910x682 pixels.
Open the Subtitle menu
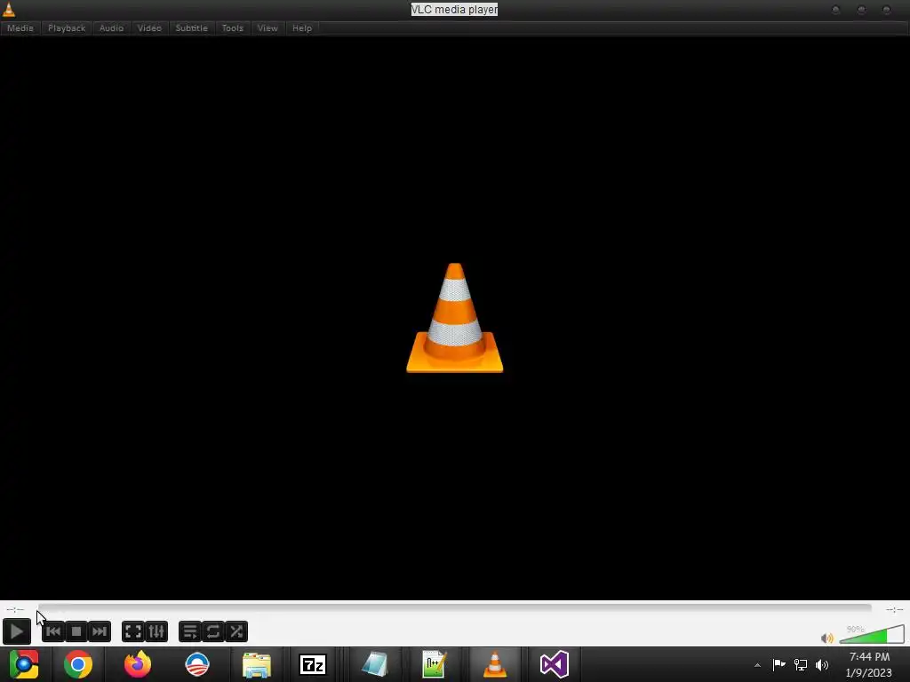pyautogui.click(x=192, y=28)
